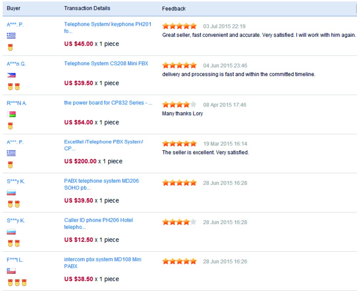Open buyer S***y K. with MD206 PABX order
357x291 pixels.
(16, 181)
